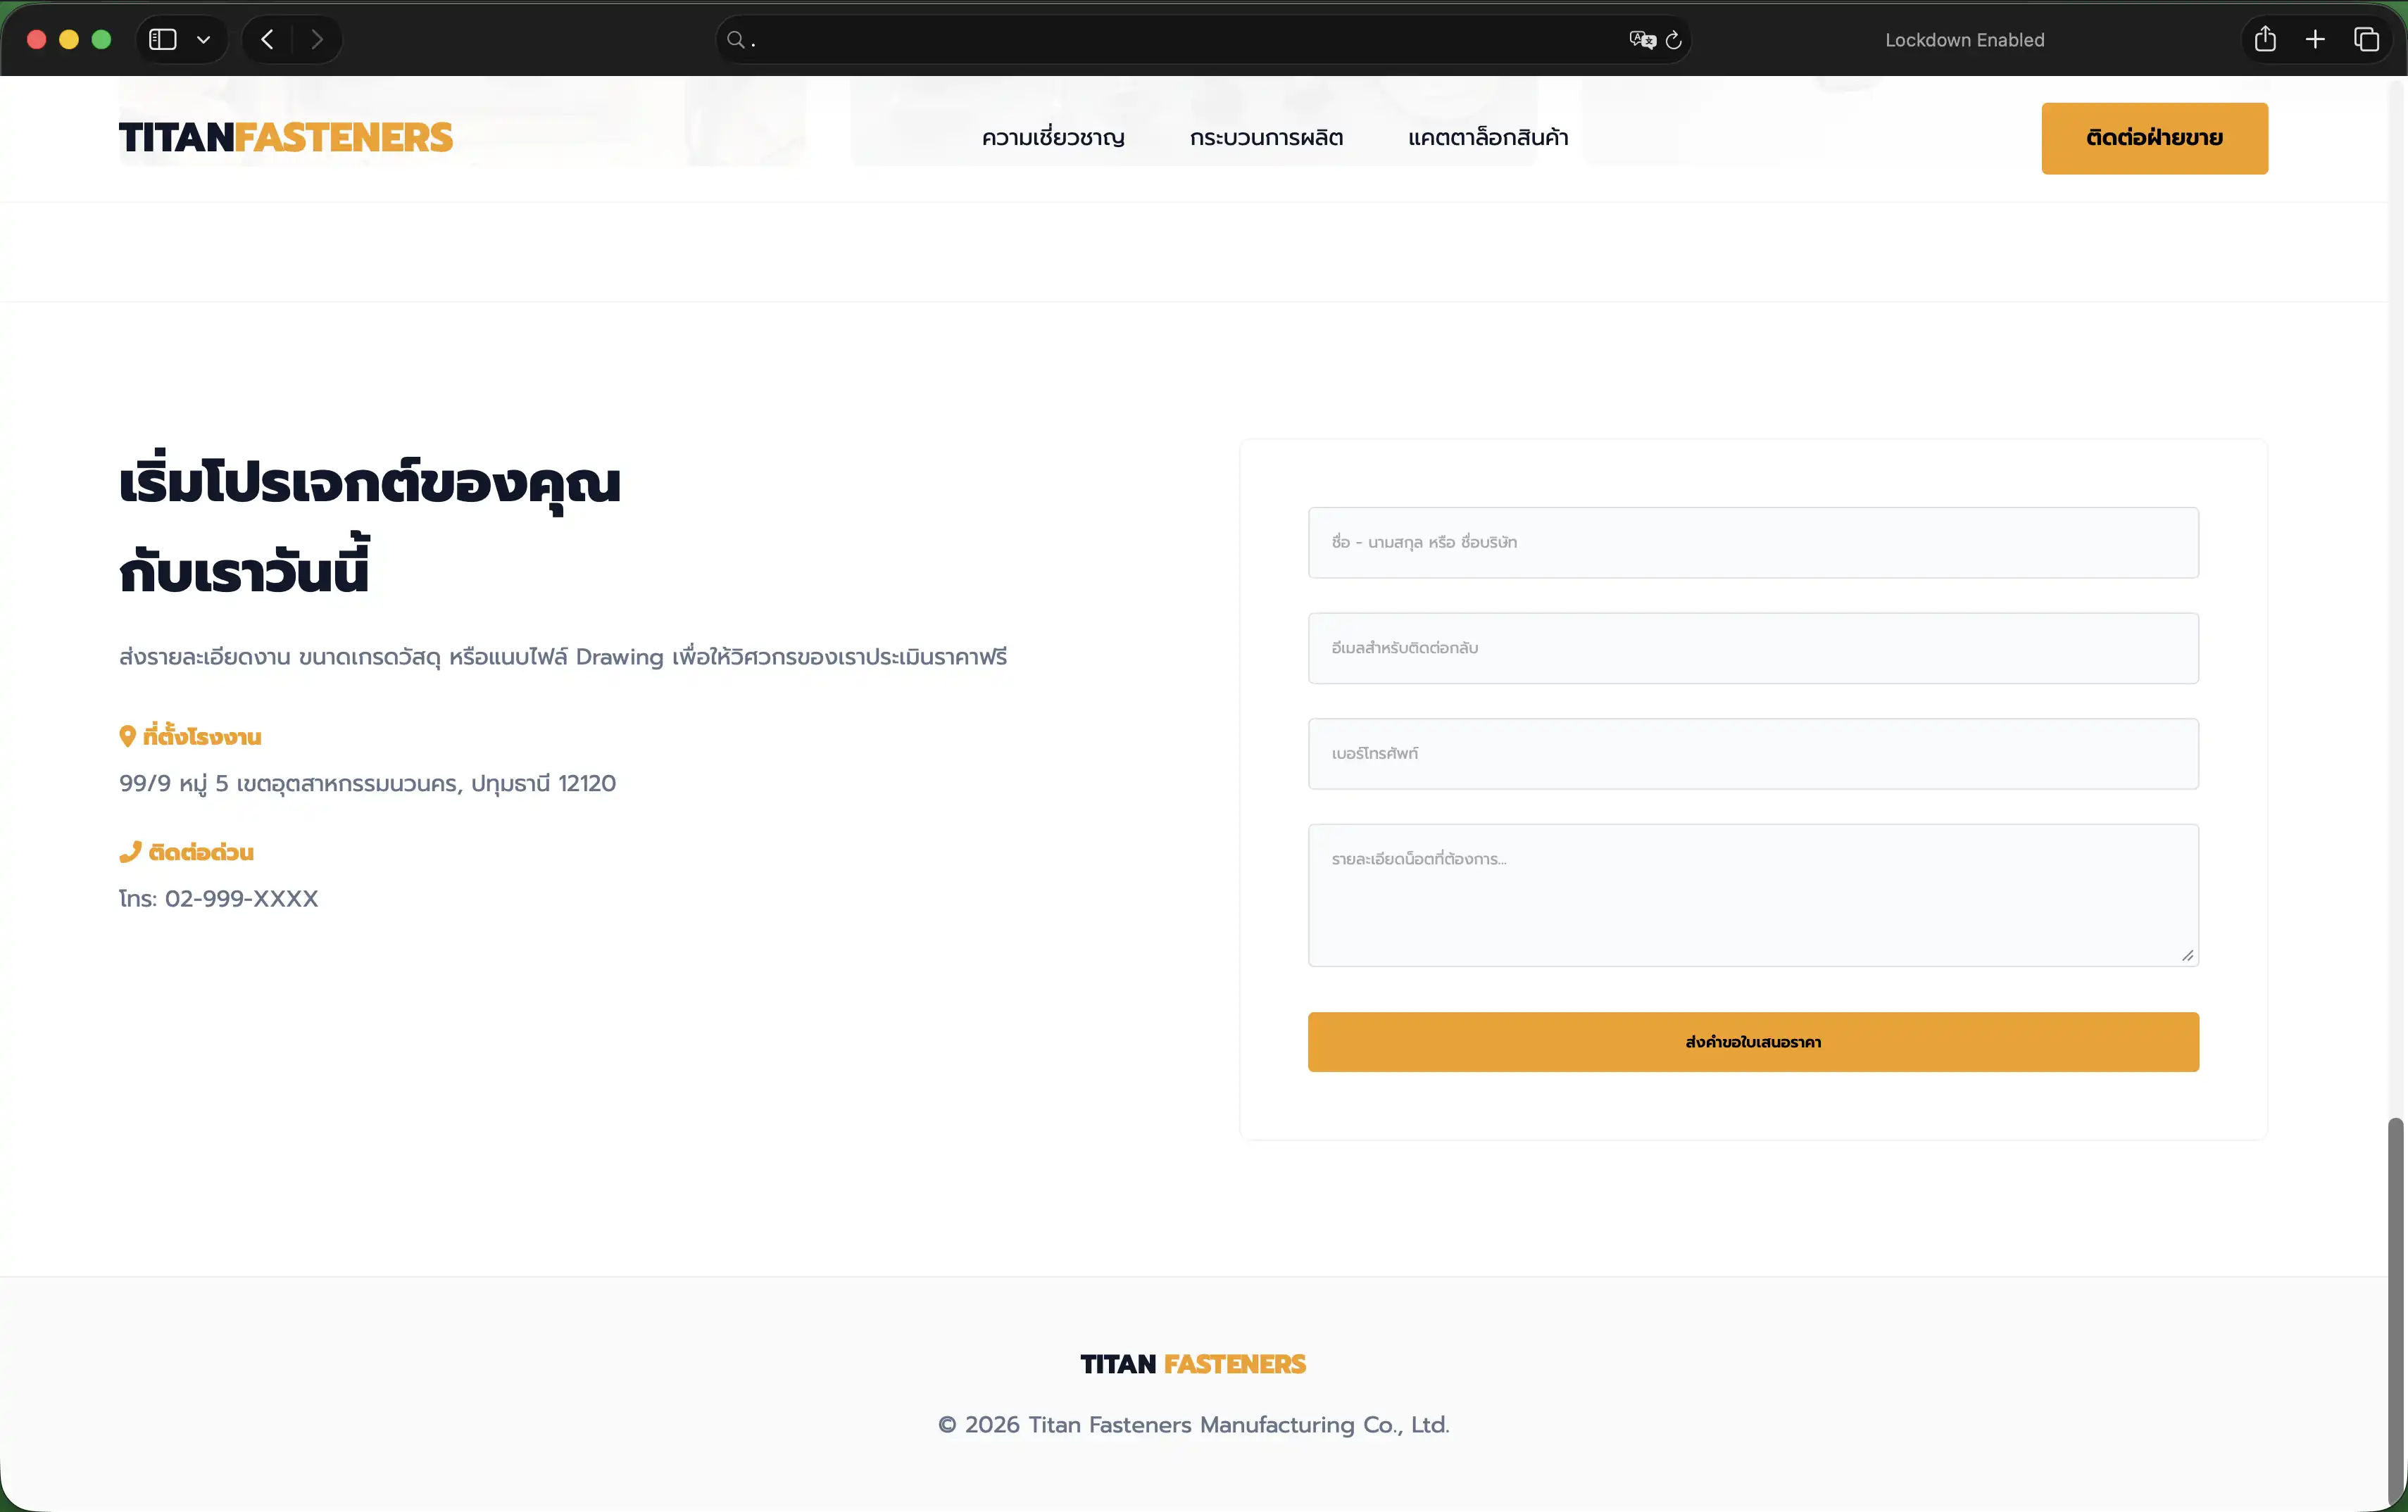Click the browser address search field

click(x=1180, y=40)
